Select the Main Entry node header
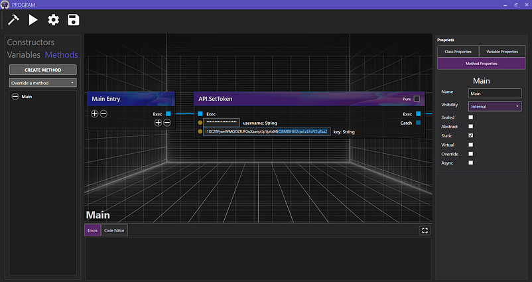The image size is (532, 282). pyautogui.click(x=131, y=99)
